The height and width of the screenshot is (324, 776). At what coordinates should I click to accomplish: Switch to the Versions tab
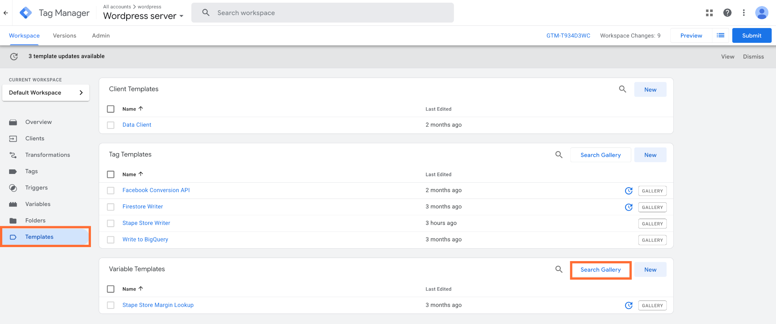click(64, 36)
